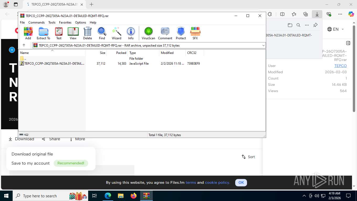
Task: Open the Find magnifier tool
Action: tap(102, 33)
